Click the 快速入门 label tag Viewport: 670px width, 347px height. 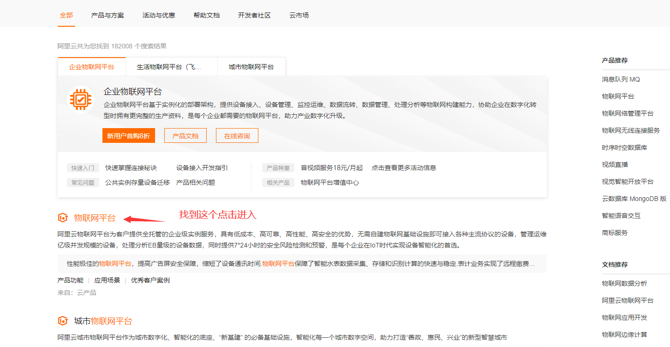point(83,168)
